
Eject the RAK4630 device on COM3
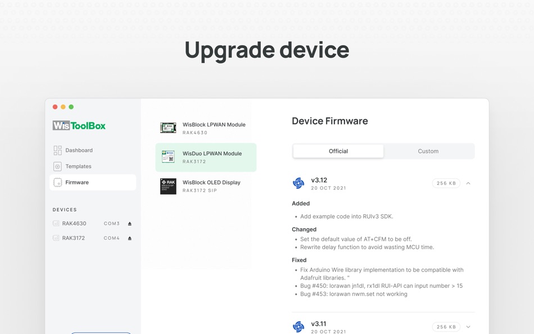coord(130,224)
